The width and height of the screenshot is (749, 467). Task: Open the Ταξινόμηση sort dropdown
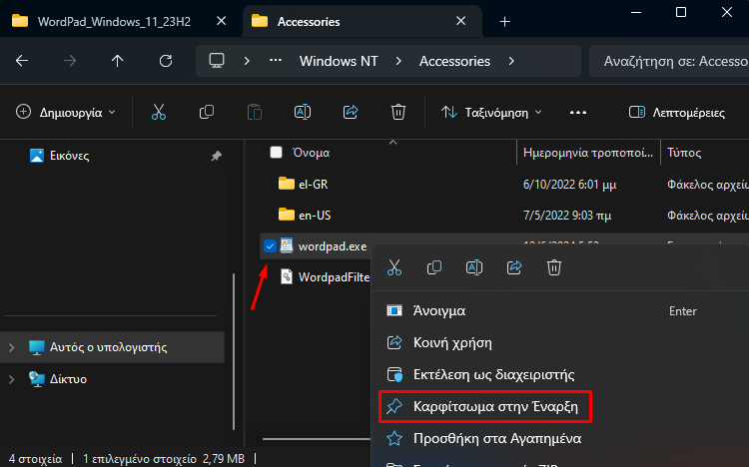492,113
